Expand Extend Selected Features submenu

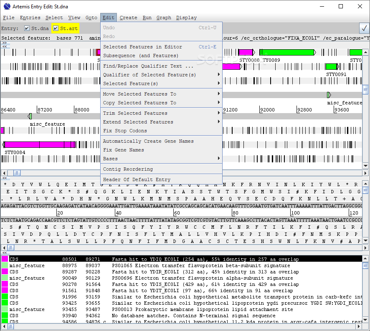tap(161, 122)
